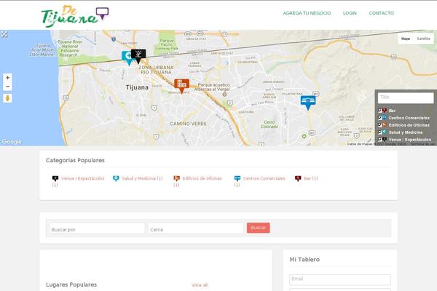
Task: Click the Street View pegman icon
Action: [7, 98]
